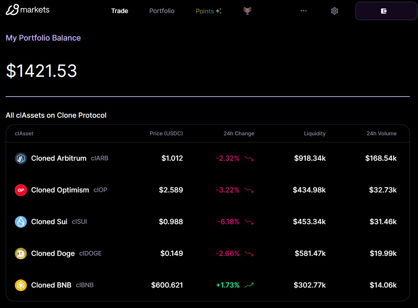Click the Cloned BNB token icon
This screenshot has height=308, width=418.
tap(21, 285)
